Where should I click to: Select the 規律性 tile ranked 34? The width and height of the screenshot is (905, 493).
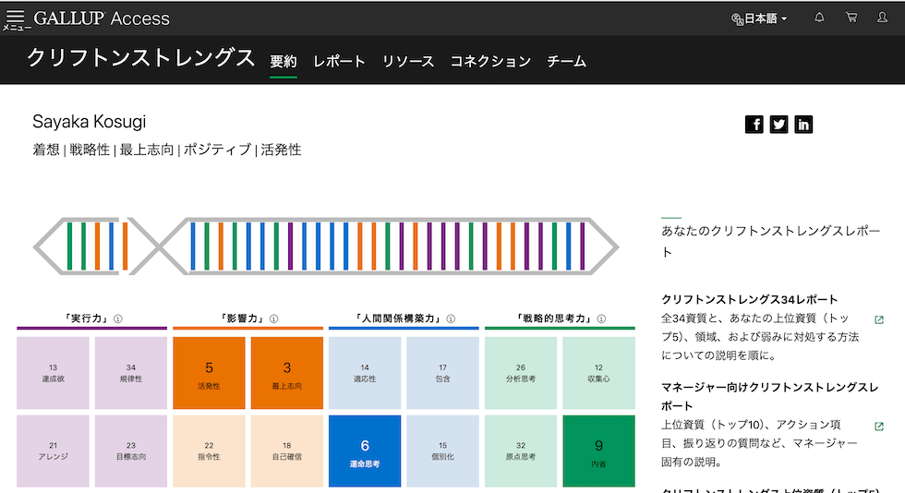click(131, 373)
